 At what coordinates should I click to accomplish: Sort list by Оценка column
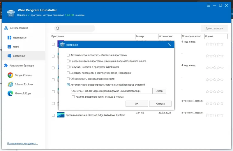pos(209,36)
